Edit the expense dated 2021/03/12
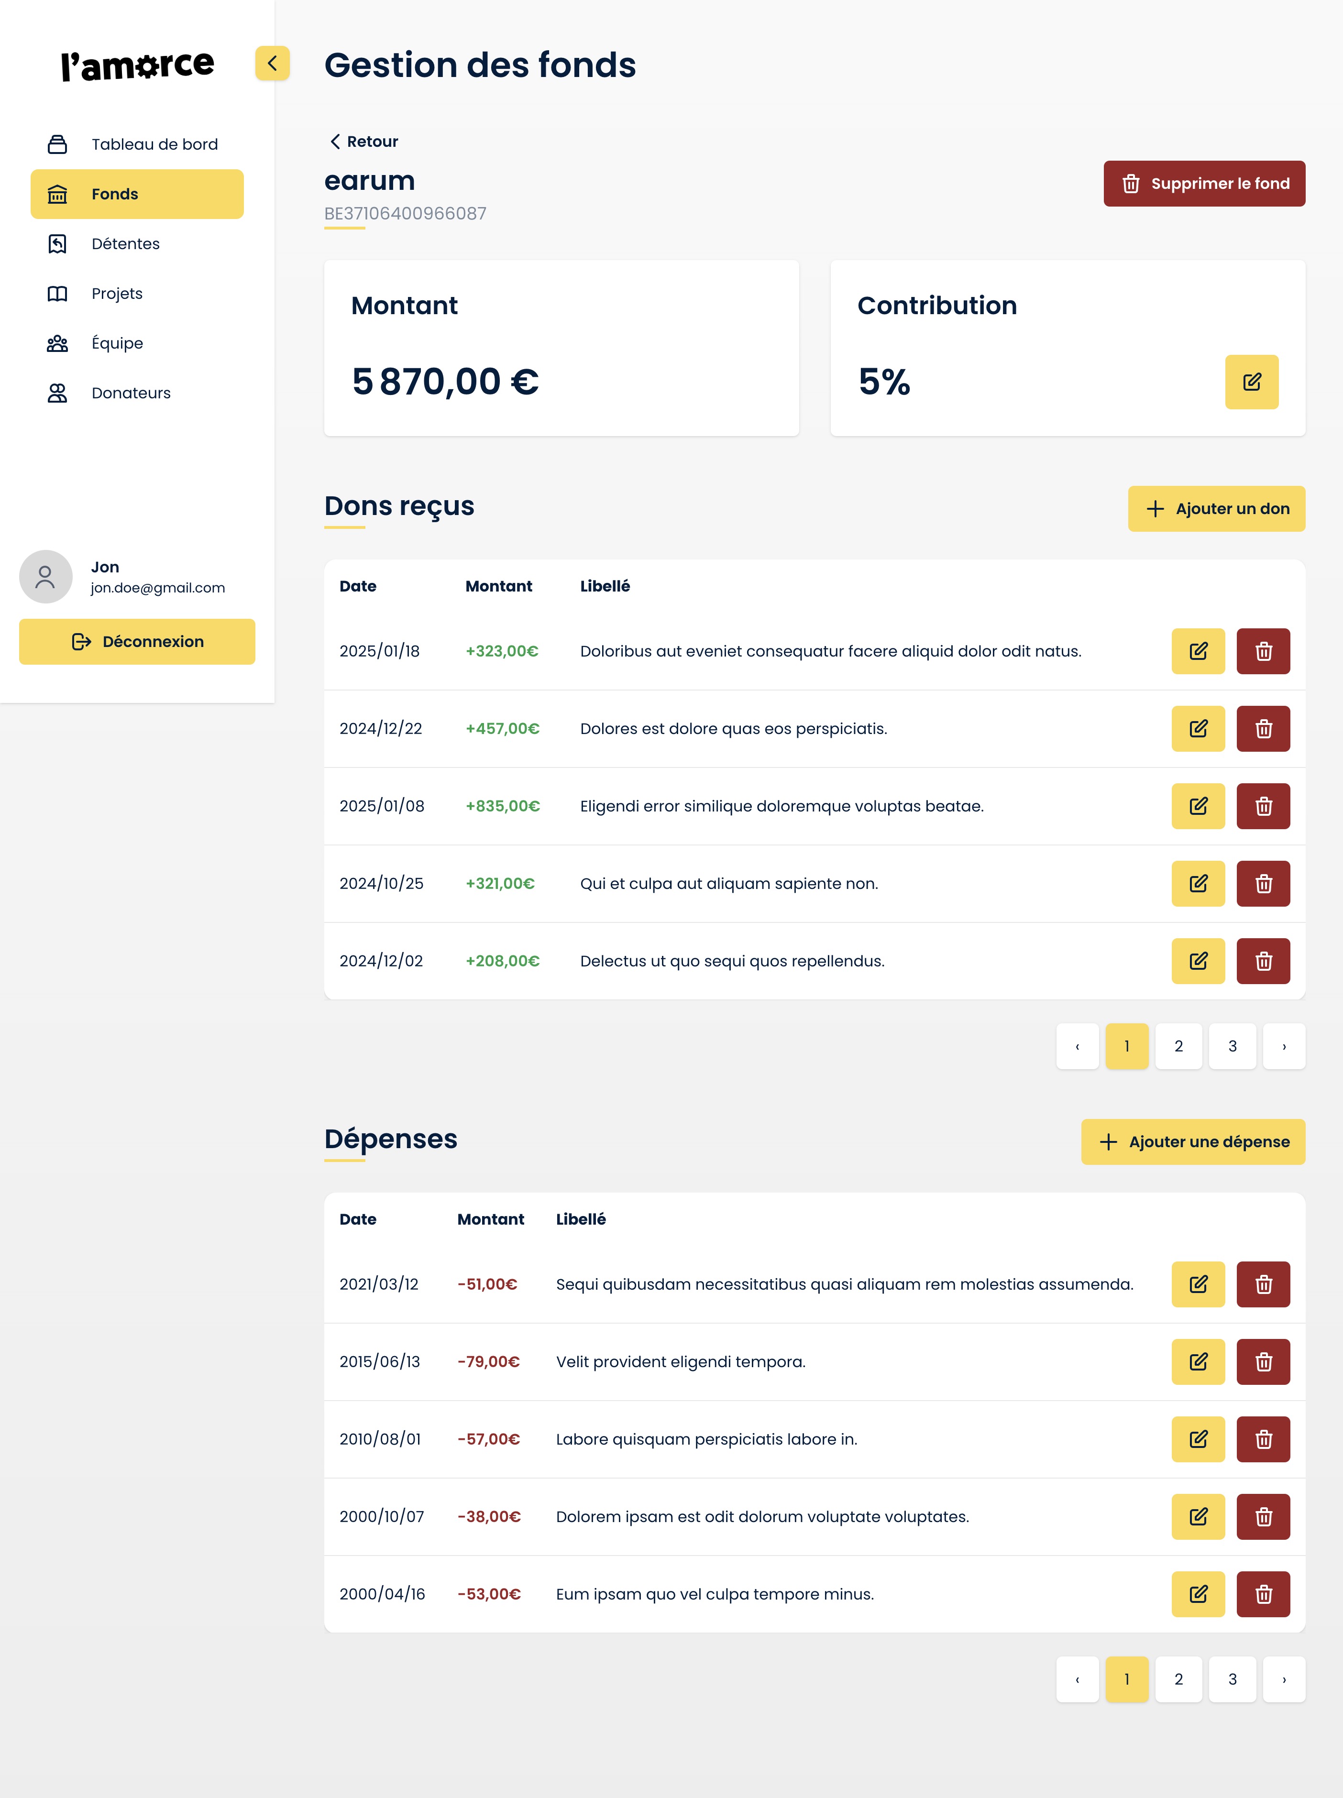The image size is (1343, 1798). 1198,1285
